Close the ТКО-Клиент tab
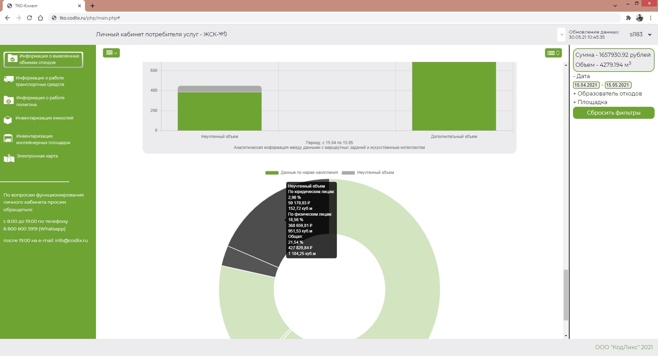 coord(80,6)
